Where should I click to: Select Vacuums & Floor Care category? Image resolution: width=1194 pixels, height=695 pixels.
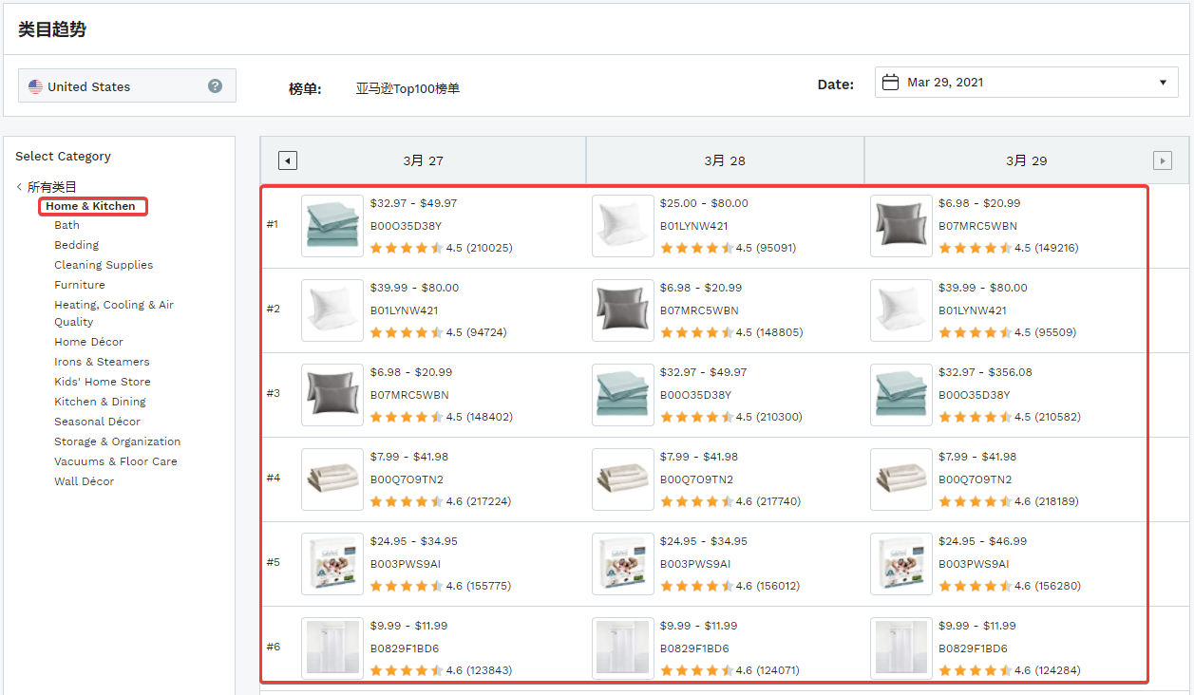click(115, 461)
